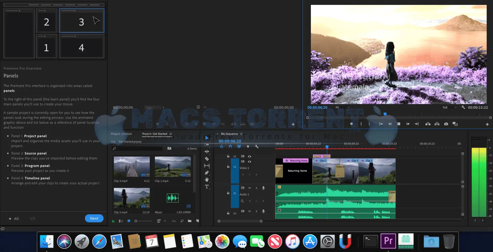
Task: Click the Program monitor playhead scrubber
Action: coord(385,114)
